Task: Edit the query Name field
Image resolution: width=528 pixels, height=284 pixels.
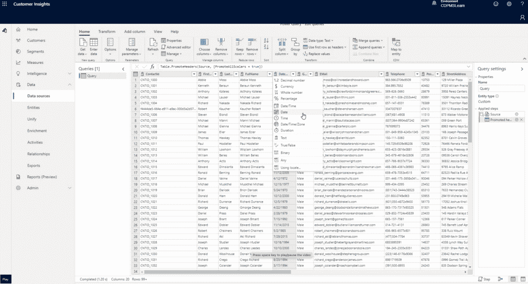Action: point(501,89)
